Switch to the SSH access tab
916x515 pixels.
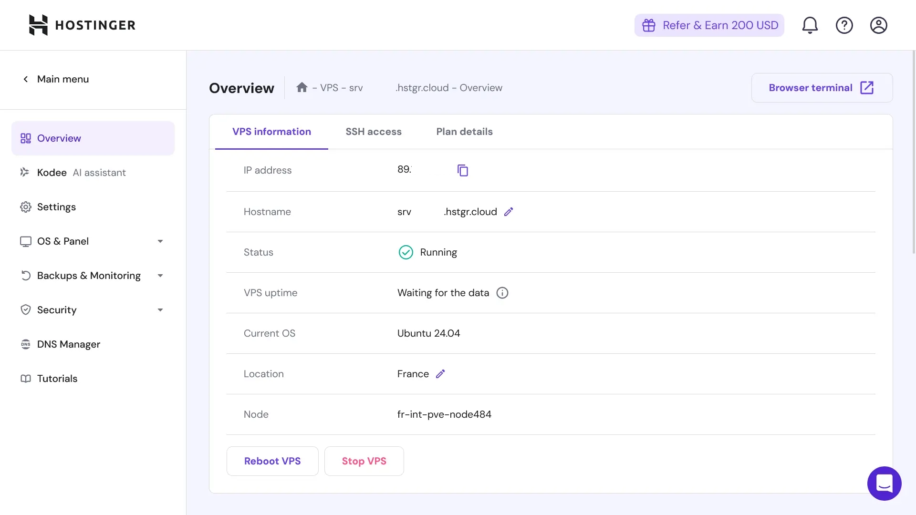point(374,132)
